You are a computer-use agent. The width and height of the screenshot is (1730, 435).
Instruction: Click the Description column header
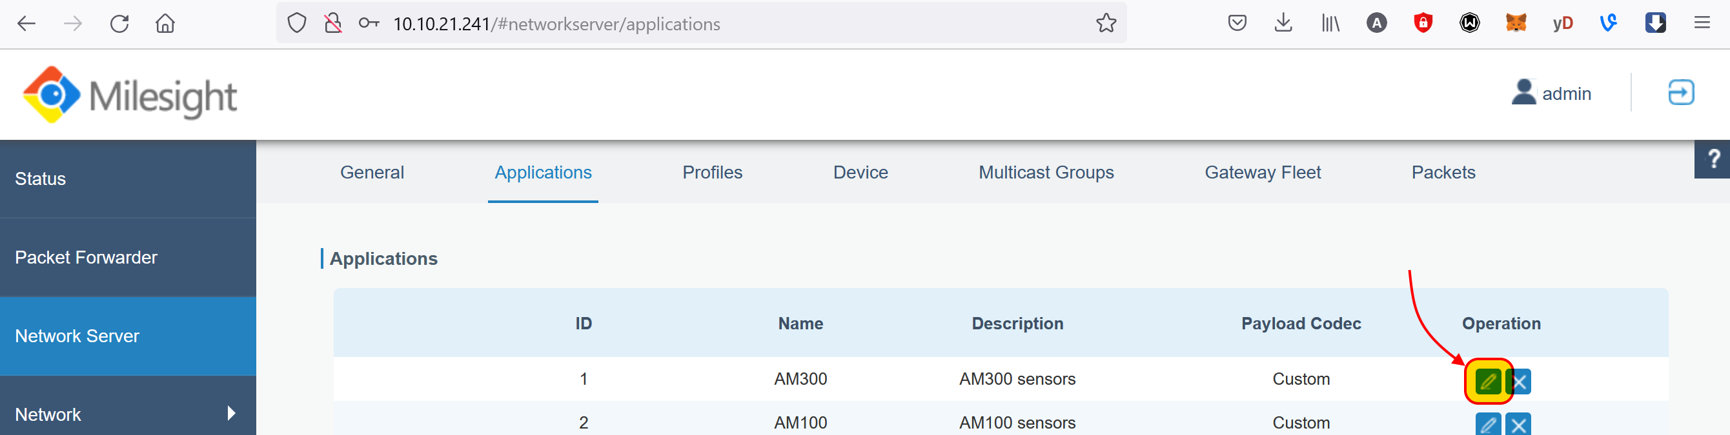point(1017,324)
